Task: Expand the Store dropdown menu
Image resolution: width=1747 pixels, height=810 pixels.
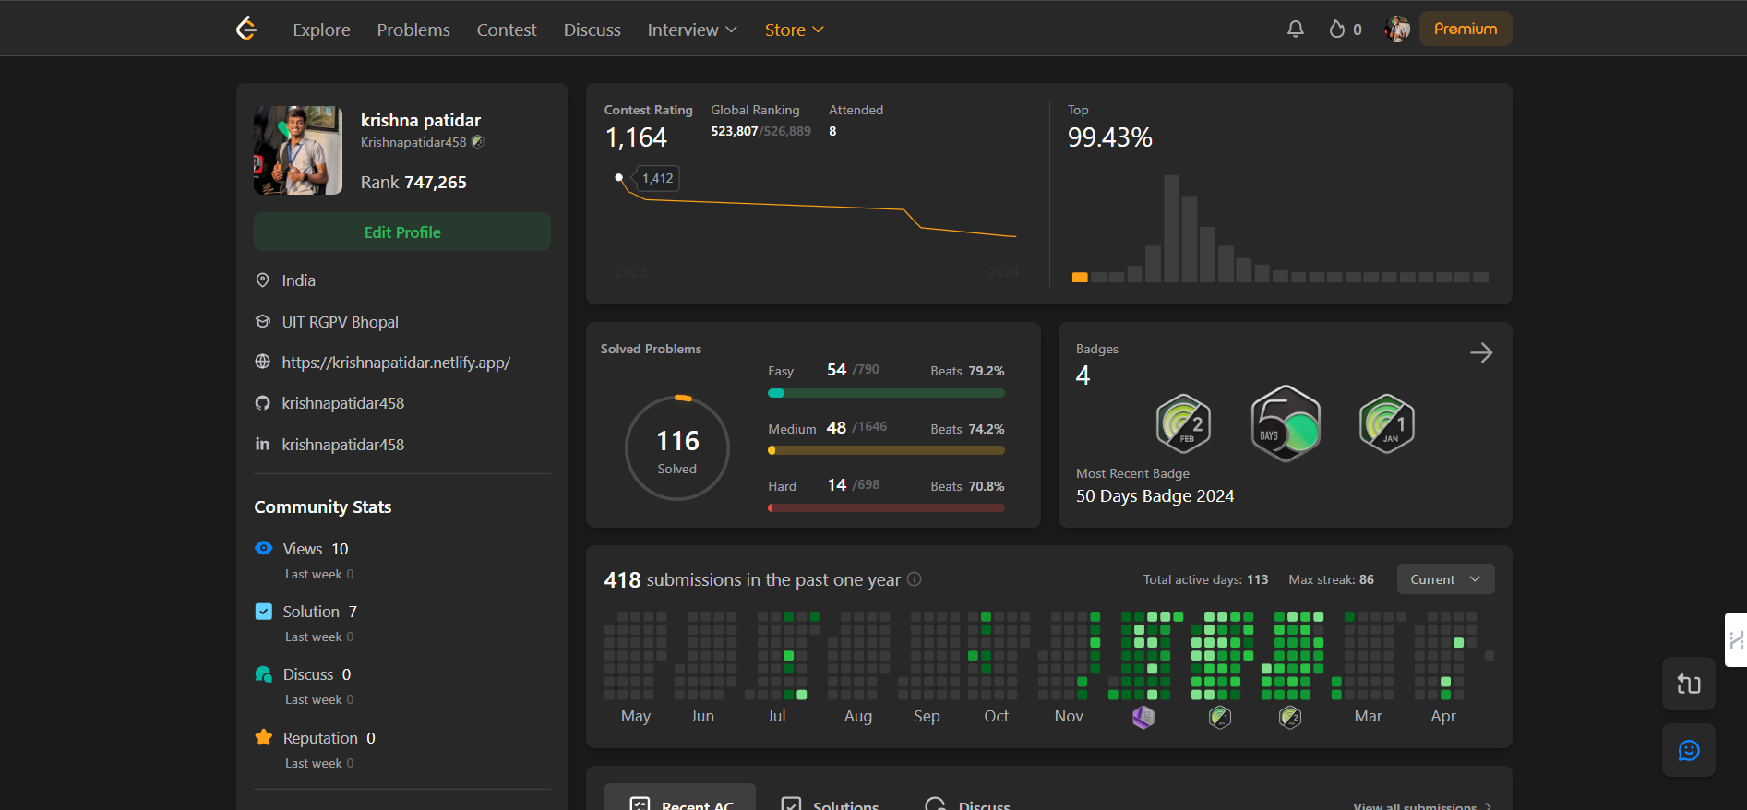Action: 795,30
